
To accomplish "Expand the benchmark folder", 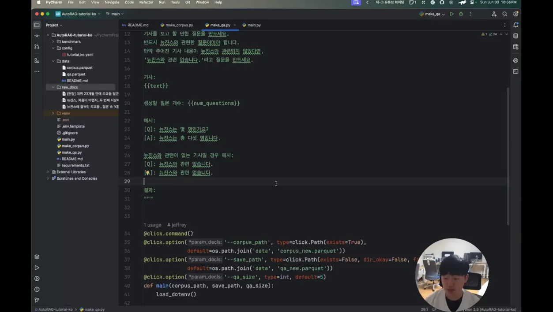I will [53, 41].
